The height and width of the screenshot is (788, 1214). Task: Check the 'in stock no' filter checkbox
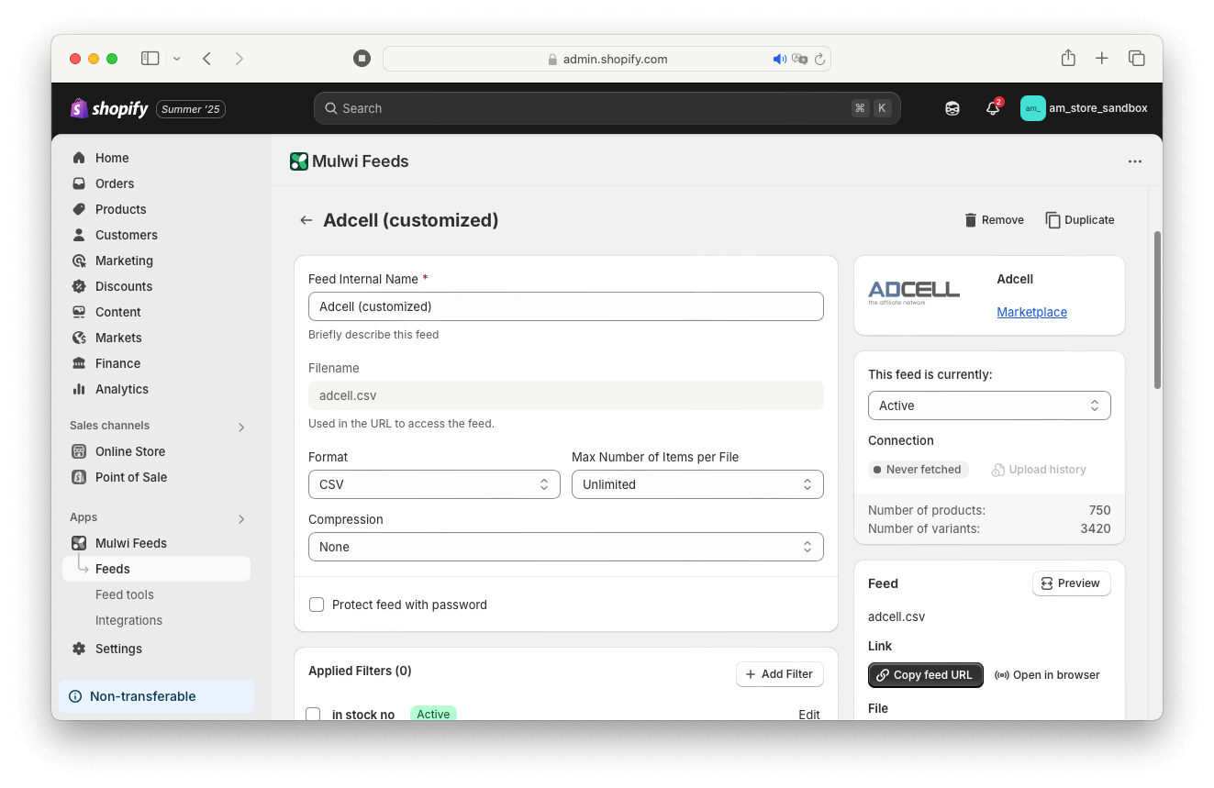coord(313,714)
